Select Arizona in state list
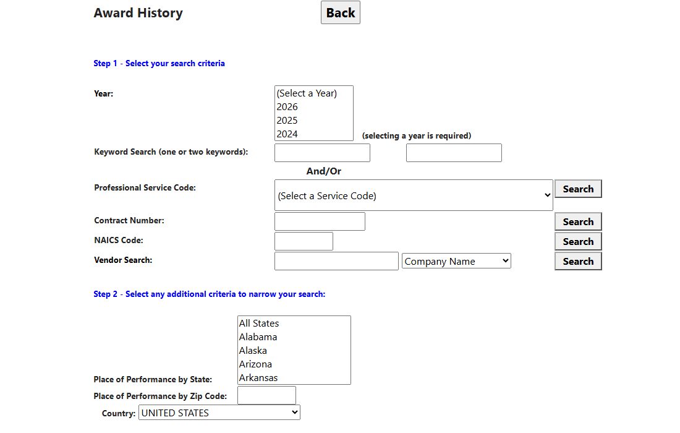 [x=294, y=364]
